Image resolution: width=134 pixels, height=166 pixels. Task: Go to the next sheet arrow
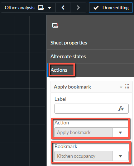78,8
